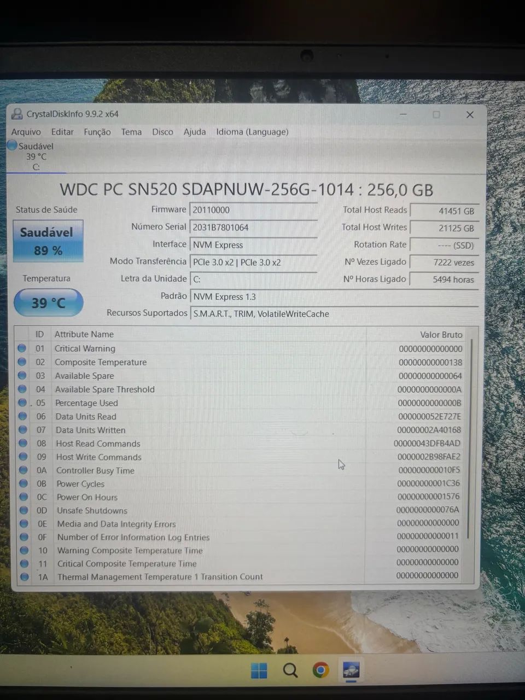Click the status icon for Host Read Commands
The image size is (525, 700).
(x=23, y=444)
